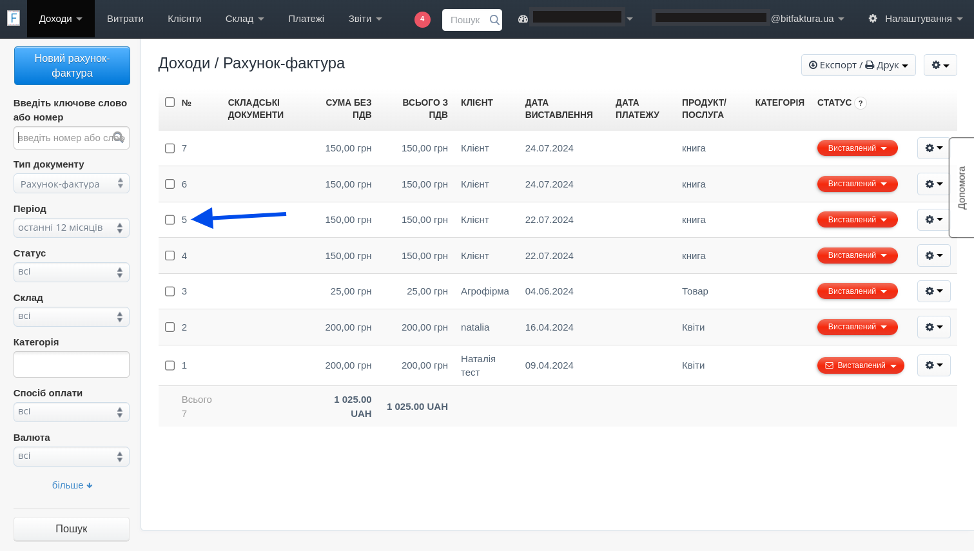The width and height of the screenshot is (974, 551).
Task: Open the Допомога side tab
Action: click(962, 188)
